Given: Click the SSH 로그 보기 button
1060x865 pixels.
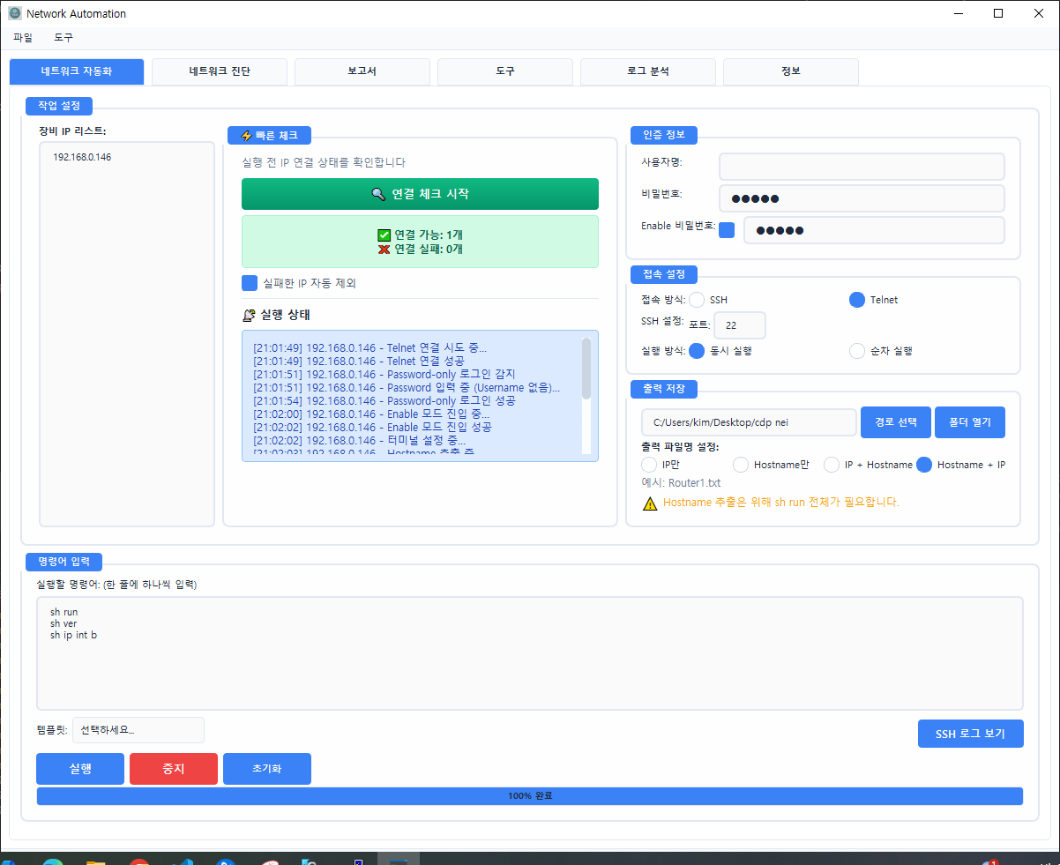Looking at the screenshot, I should (970, 734).
